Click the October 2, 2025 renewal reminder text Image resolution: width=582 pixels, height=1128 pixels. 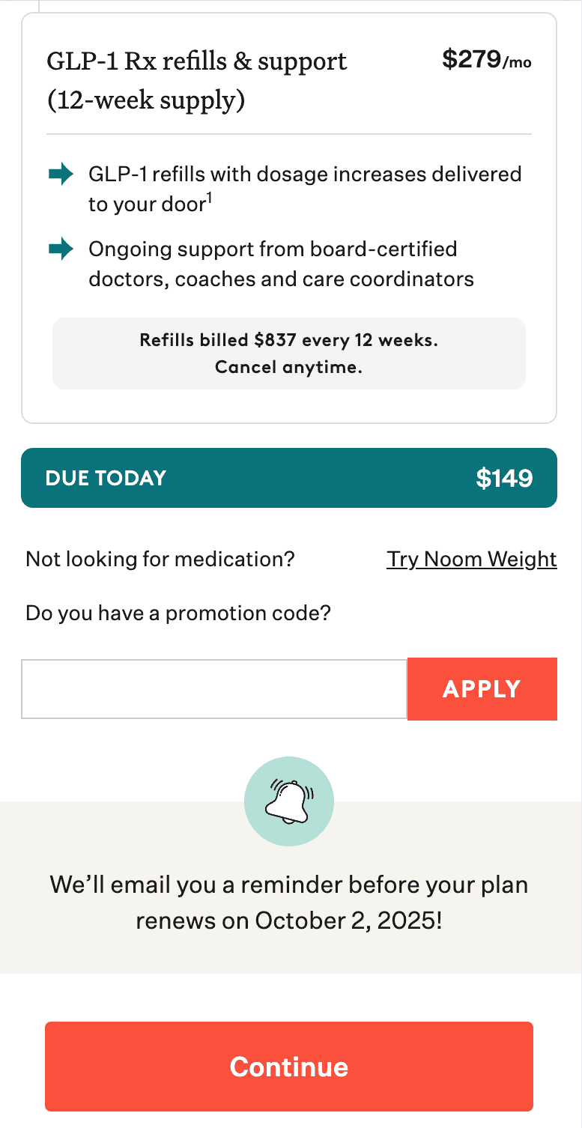click(289, 920)
